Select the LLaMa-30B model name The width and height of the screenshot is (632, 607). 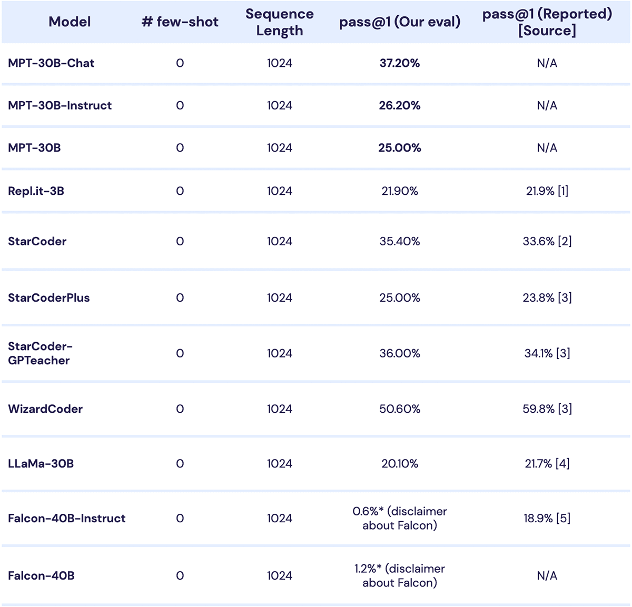tap(41, 463)
